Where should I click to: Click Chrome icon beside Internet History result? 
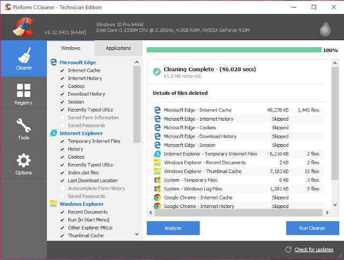(157, 206)
